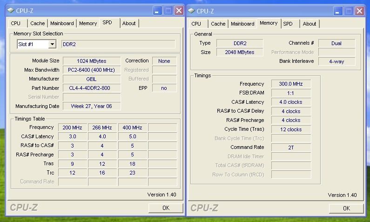Image resolution: width=370 pixels, height=222 pixels.
Task: Click the Module Size value 1024 MBytes
Action: tap(92, 61)
